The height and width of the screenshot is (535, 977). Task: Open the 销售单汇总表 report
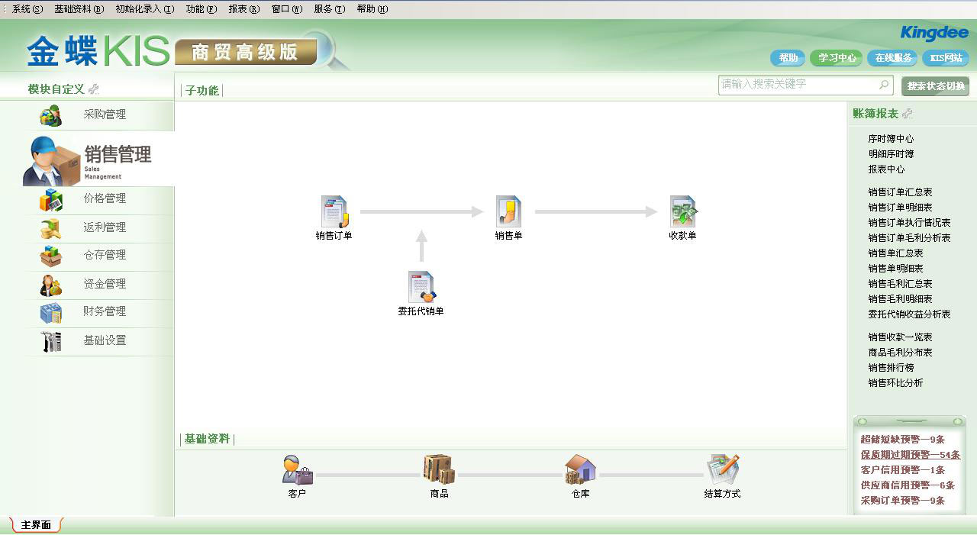coord(895,253)
